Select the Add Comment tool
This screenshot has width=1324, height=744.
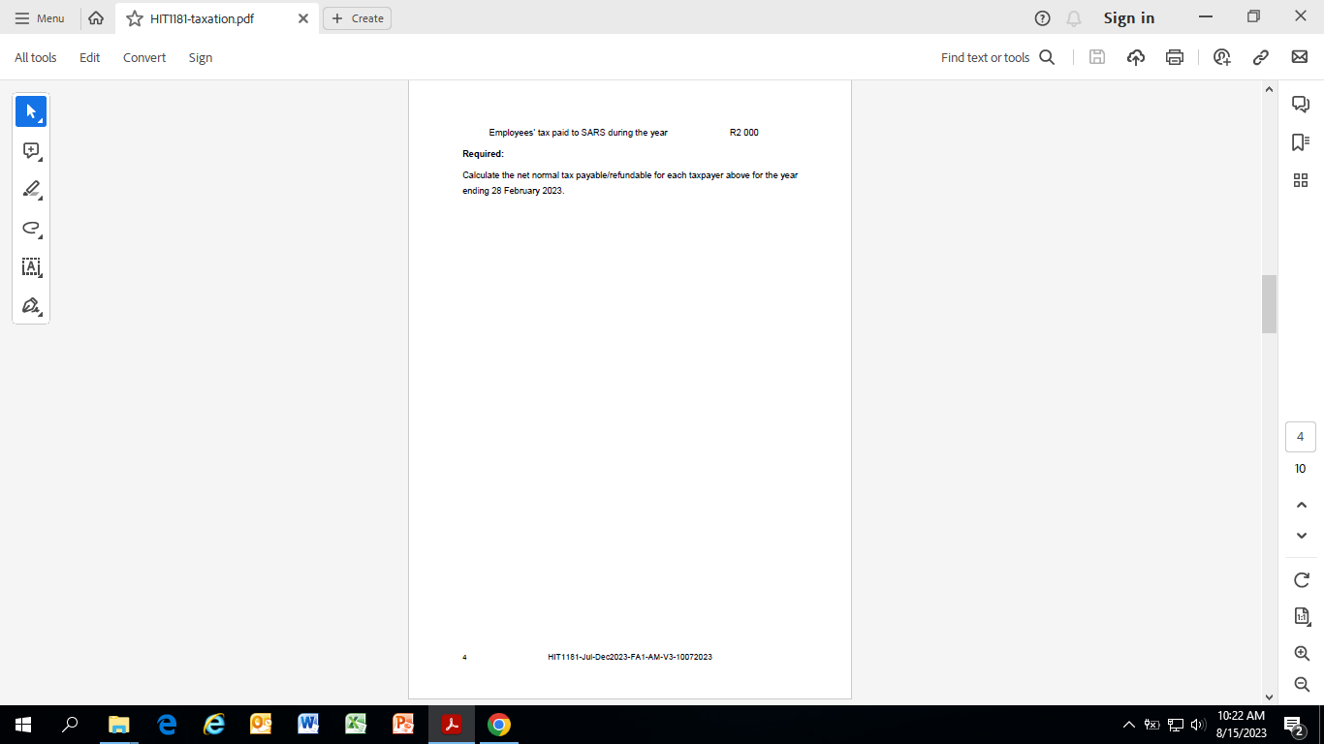tap(30, 150)
